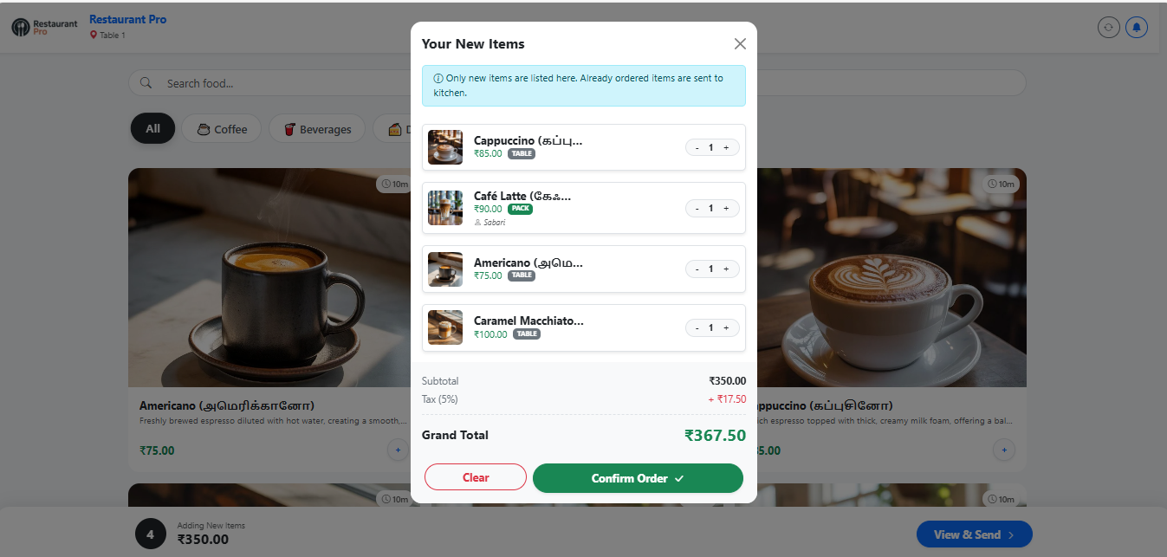The width and height of the screenshot is (1167, 557).
Task: Reduce Americano quantity in cart
Action: [697, 269]
